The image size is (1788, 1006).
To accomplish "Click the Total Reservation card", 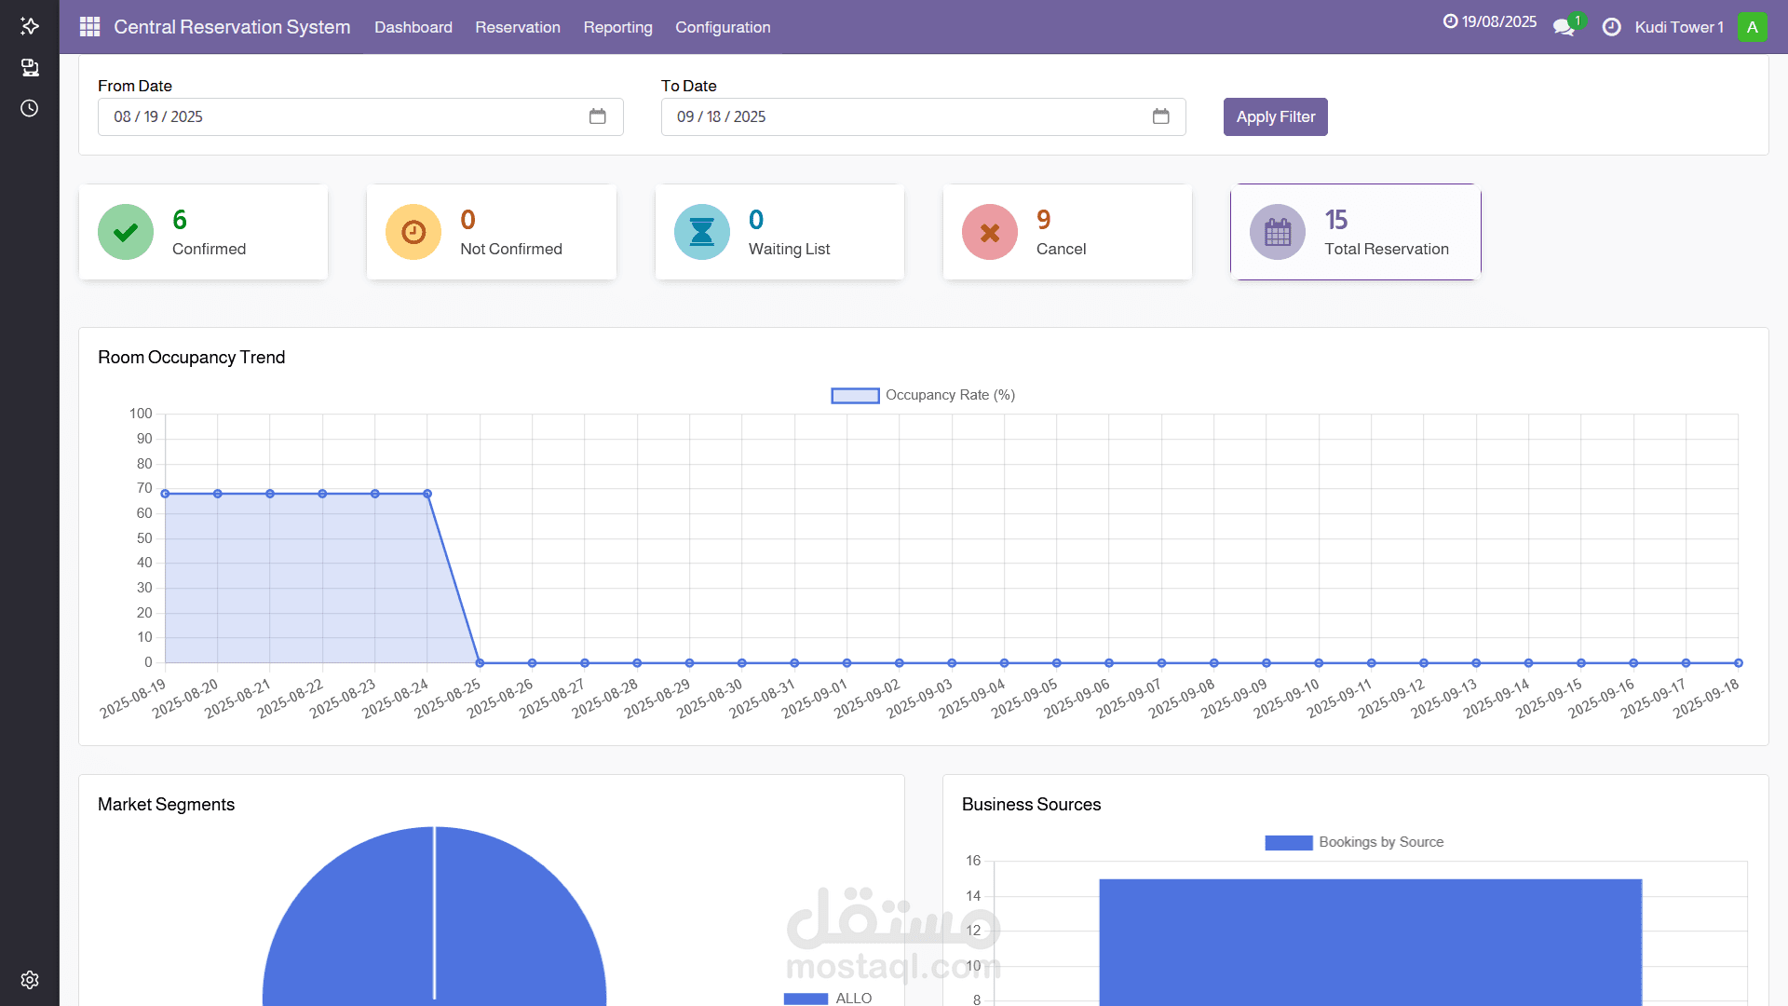I will point(1355,232).
